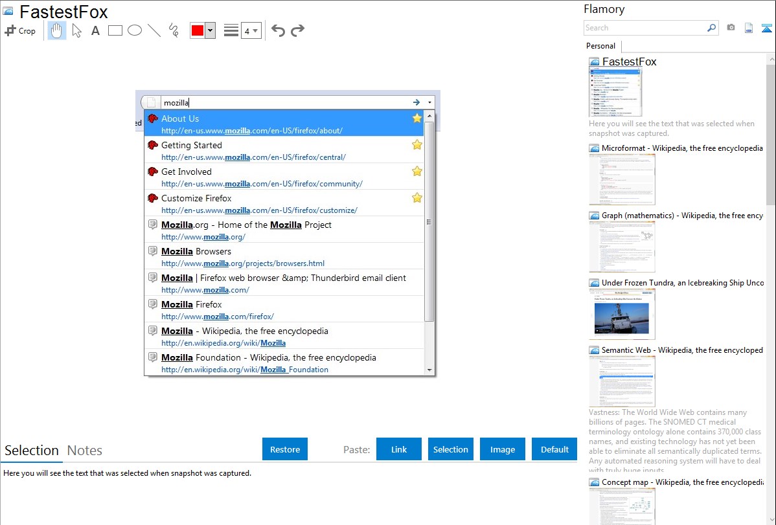Image resolution: width=776 pixels, height=525 pixels.
Task: Open the Personal tab
Action: click(600, 46)
